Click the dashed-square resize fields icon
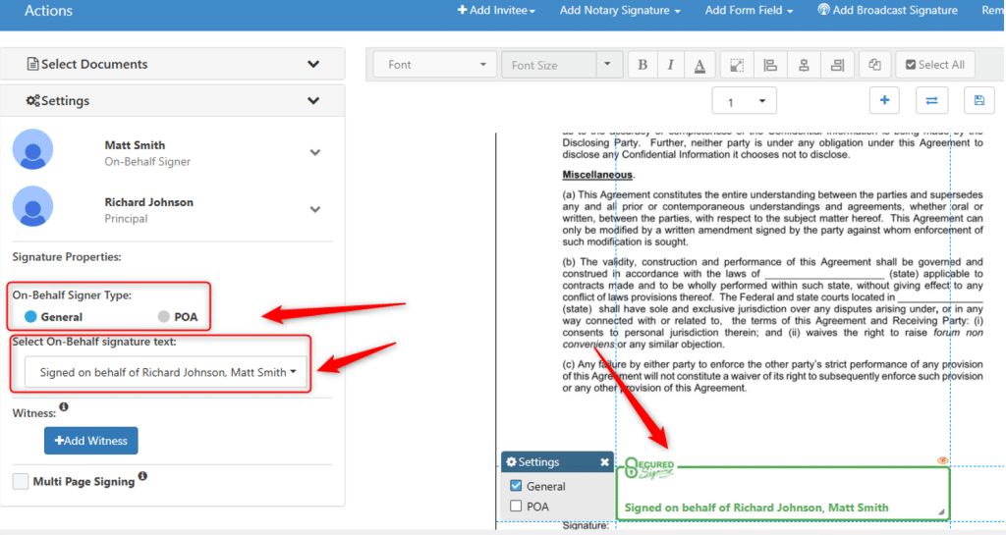Image resolution: width=1006 pixels, height=535 pixels. pyautogui.click(x=737, y=65)
